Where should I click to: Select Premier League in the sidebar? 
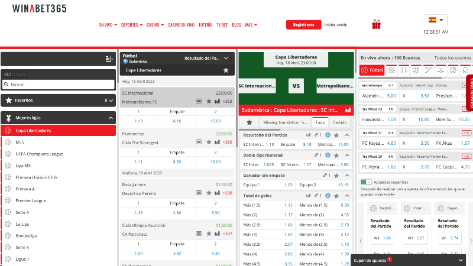pyautogui.click(x=59, y=200)
